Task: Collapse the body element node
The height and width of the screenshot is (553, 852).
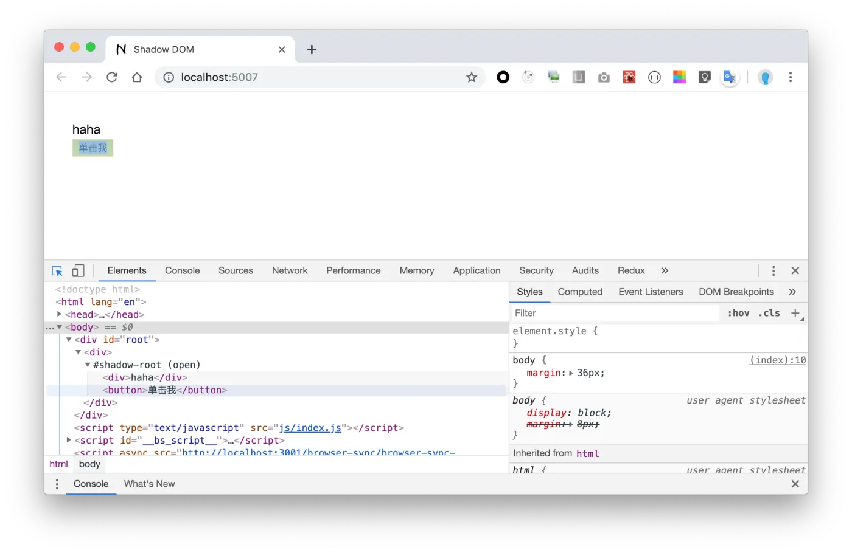Action: coord(59,327)
